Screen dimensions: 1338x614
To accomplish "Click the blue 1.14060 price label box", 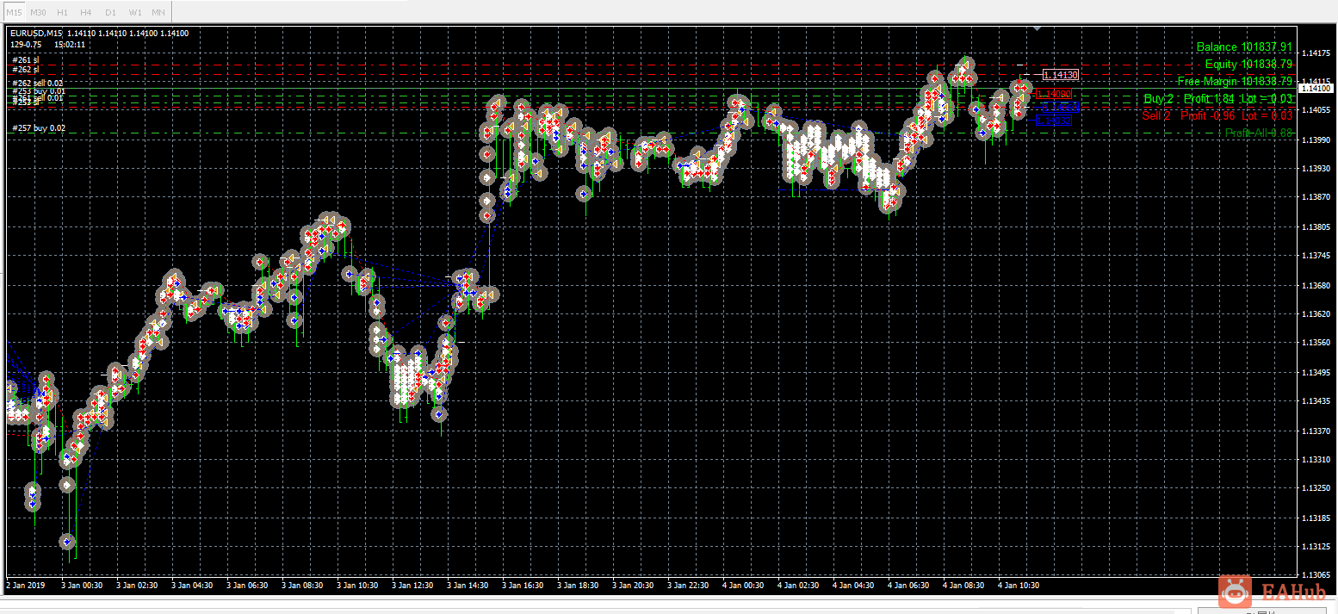I will 1060,108.
